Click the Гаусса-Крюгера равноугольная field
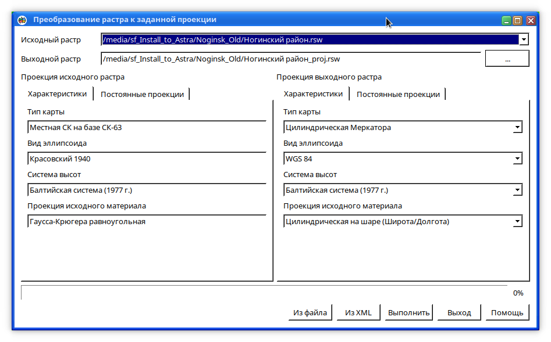 coord(147,221)
